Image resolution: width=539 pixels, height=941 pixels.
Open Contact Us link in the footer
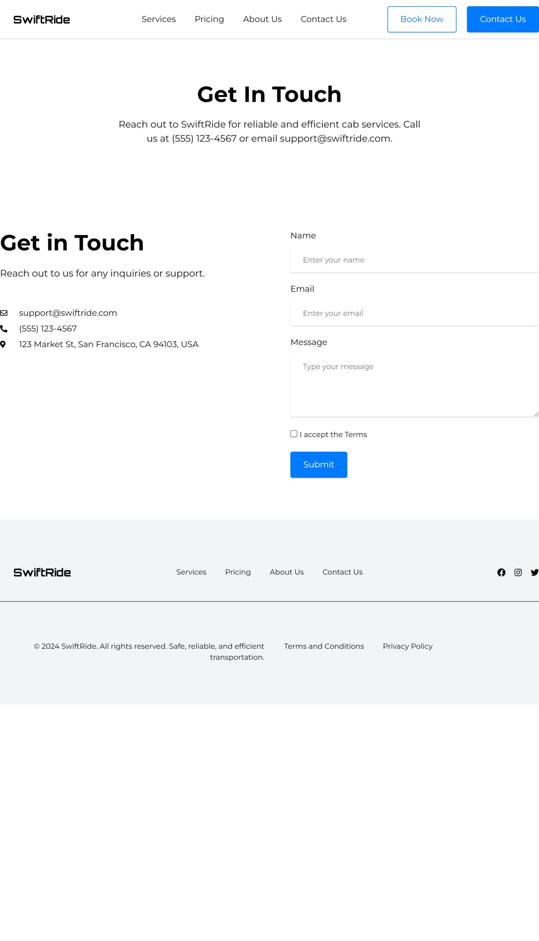343,572
